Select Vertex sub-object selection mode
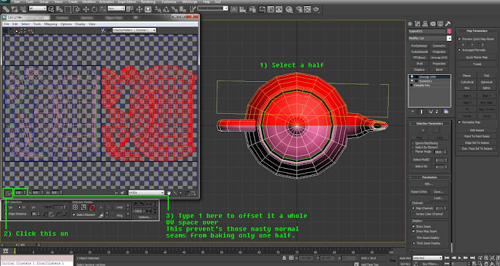 point(75,208)
